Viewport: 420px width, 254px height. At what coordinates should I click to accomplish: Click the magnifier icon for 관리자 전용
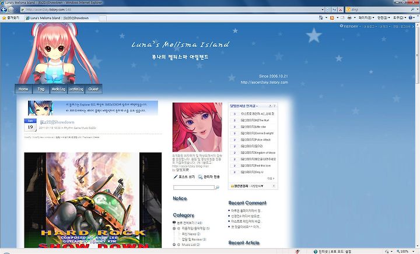pos(200,177)
